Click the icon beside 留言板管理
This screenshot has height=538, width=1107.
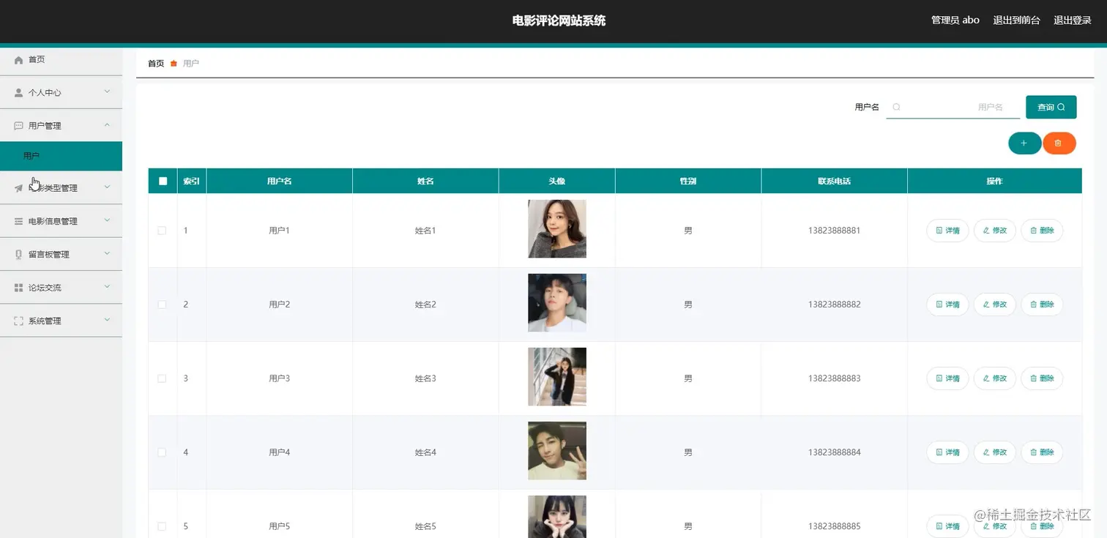coord(19,255)
